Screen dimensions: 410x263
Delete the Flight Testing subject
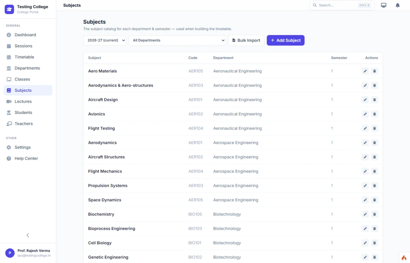pyautogui.click(x=374, y=129)
